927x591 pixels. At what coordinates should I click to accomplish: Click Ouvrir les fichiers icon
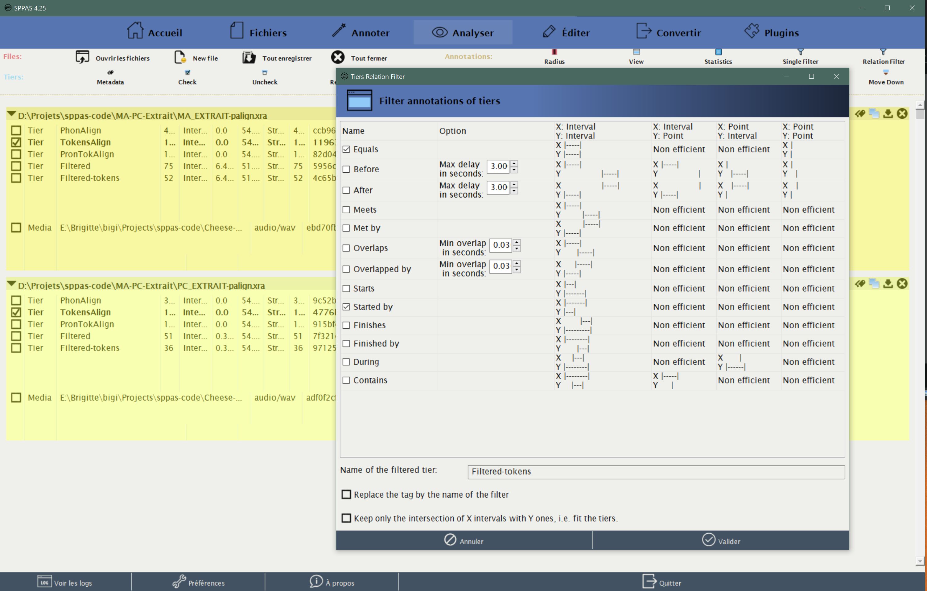[82, 57]
